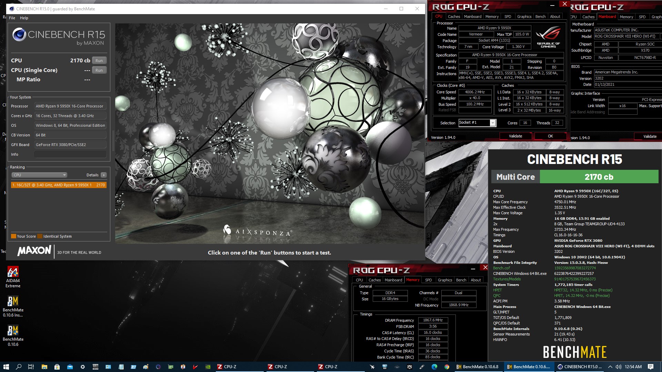Click the rendered Cinebench scene image

click(x=270, y=134)
